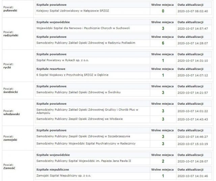
Task: Click powiat name włodawski
Action: (x=11, y=114)
